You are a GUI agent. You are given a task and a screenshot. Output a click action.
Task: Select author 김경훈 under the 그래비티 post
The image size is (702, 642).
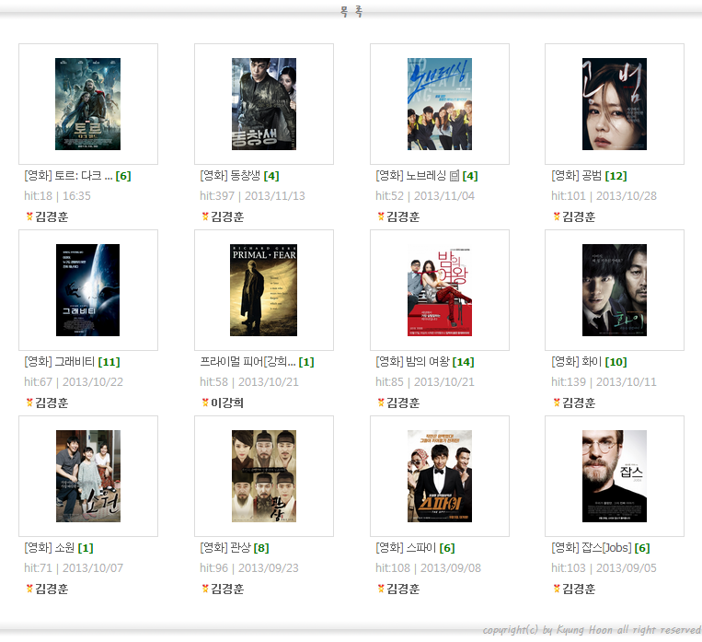point(52,403)
